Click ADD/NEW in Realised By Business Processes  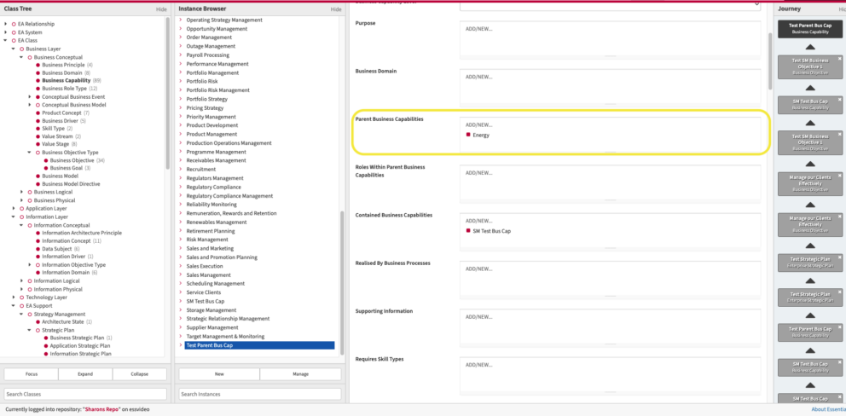click(x=479, y=269)
